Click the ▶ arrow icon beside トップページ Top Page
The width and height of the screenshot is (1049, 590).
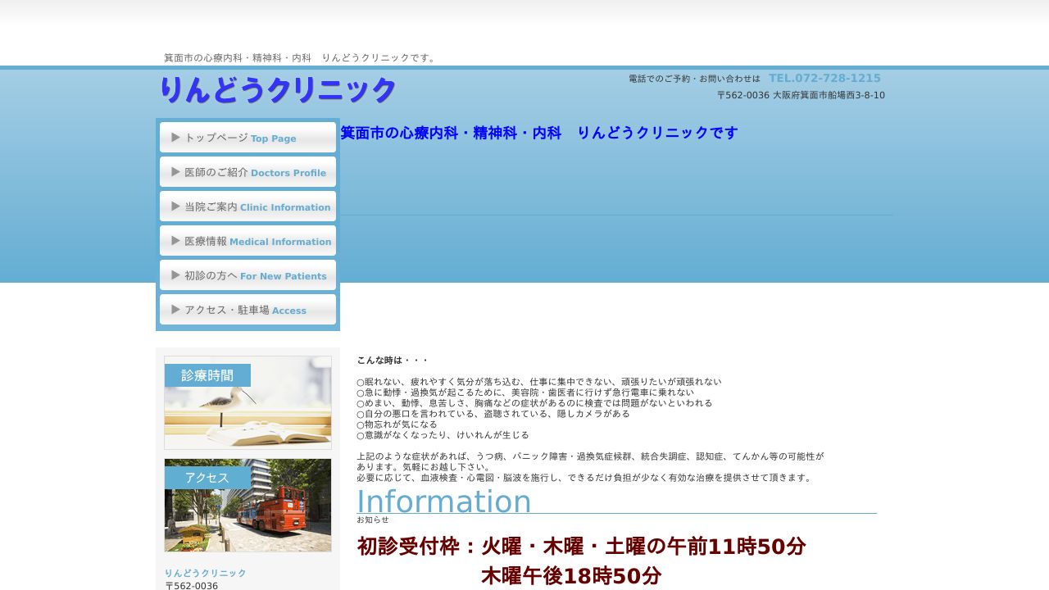(175, 137)
